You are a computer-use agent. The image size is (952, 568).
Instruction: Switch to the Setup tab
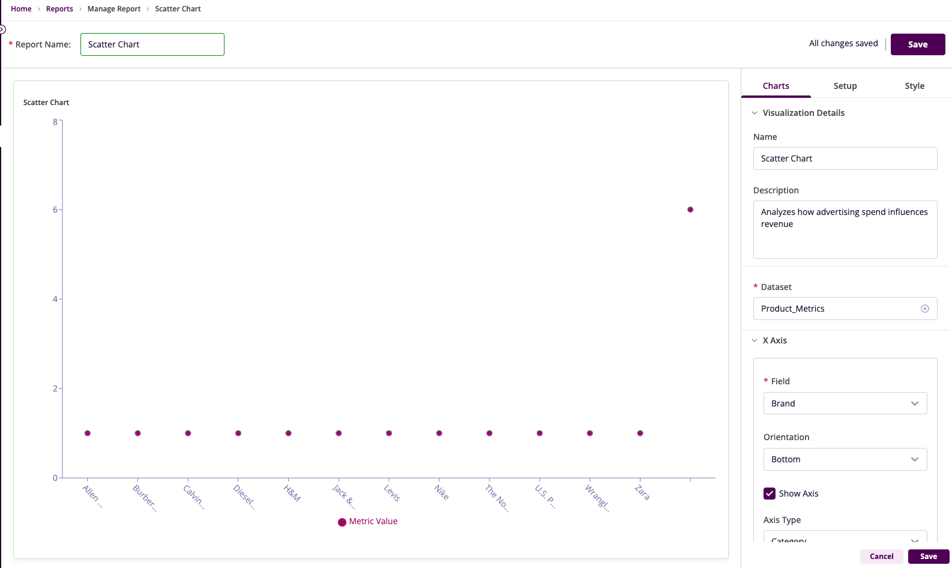[x=845, y=86]
